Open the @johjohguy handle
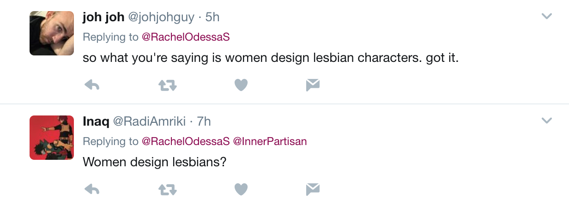The width and height of the screenshot is (569, 206). tap(161, 17)
